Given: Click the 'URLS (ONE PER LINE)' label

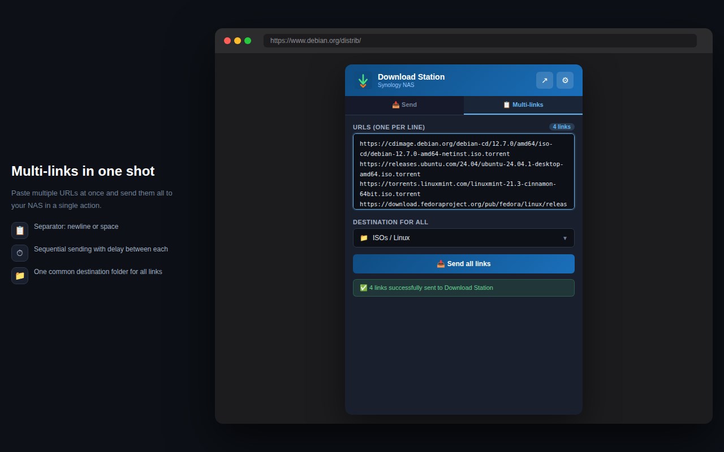Looking at the screenshot, I should tap(389, 127).
